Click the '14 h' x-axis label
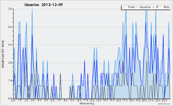 coord(105,100)
